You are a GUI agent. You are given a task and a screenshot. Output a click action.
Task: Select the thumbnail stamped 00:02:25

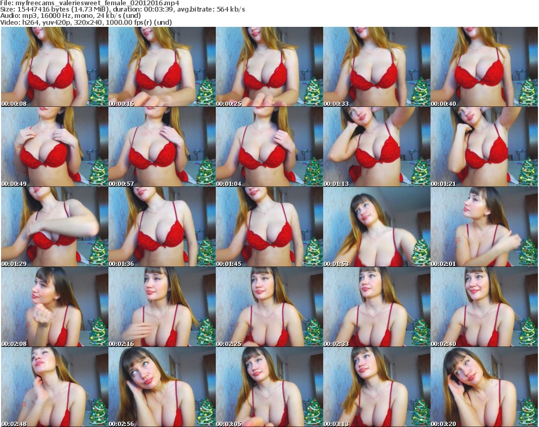click(269, 307)
